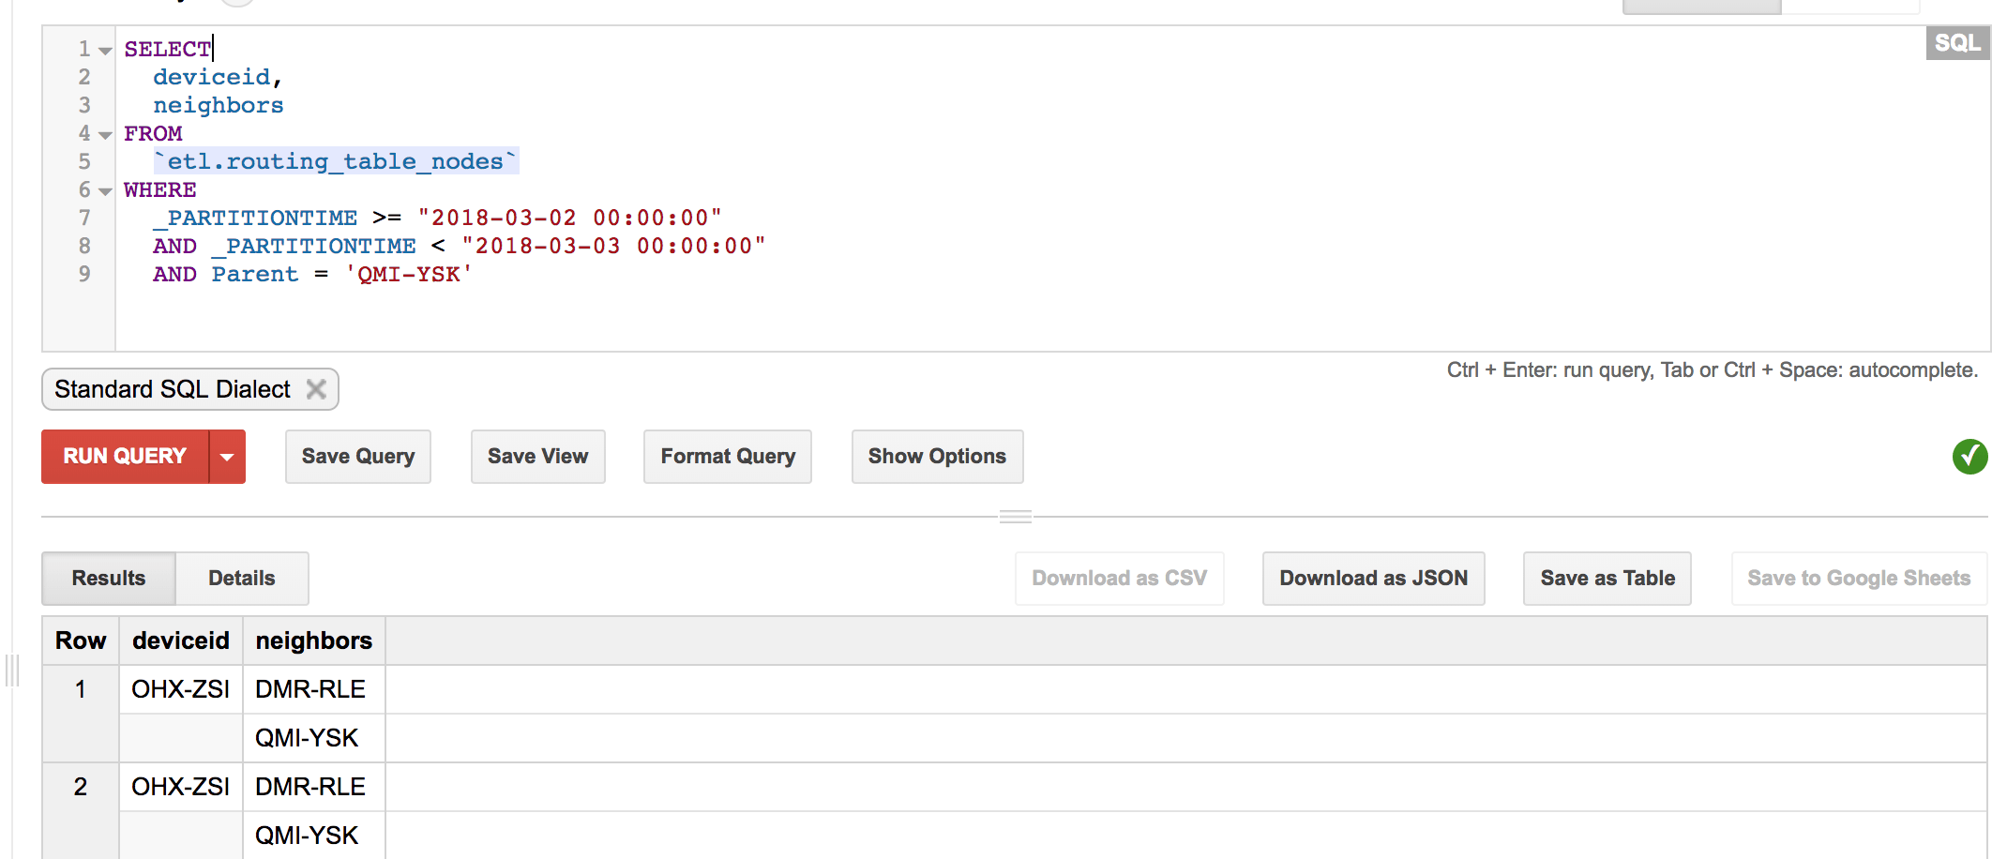Select the Results tab
1992x859 pixels.
pyautogui.click(x=109, y=579)
